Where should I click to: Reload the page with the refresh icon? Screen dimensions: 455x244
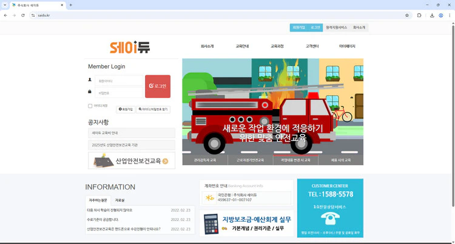[23, 15]
